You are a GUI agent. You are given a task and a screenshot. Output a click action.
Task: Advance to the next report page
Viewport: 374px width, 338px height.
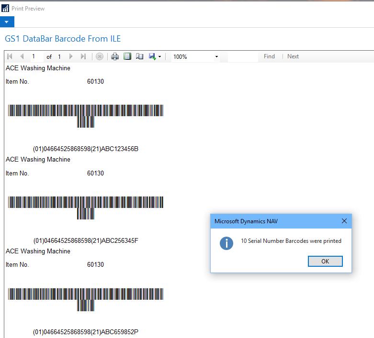pos(71,56)
